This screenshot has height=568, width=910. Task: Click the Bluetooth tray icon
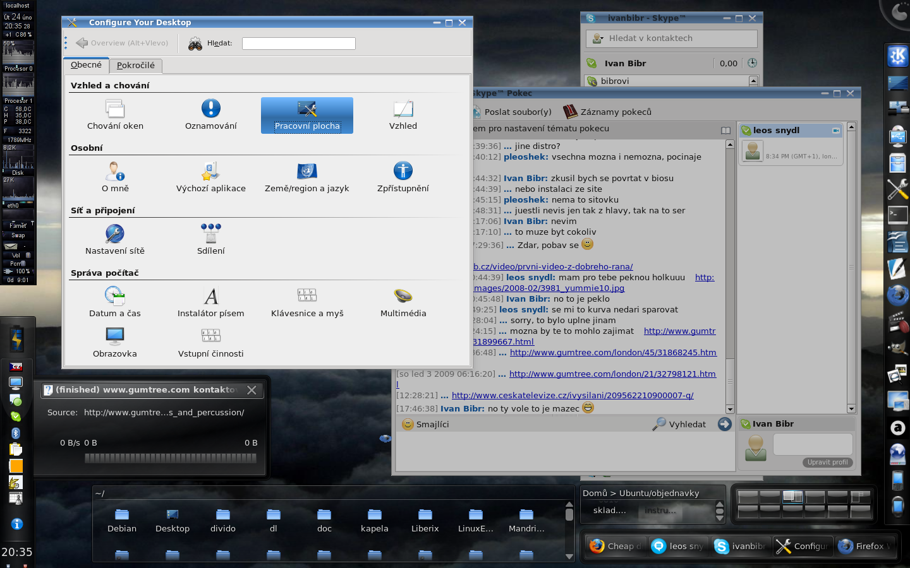click(16, 433)
